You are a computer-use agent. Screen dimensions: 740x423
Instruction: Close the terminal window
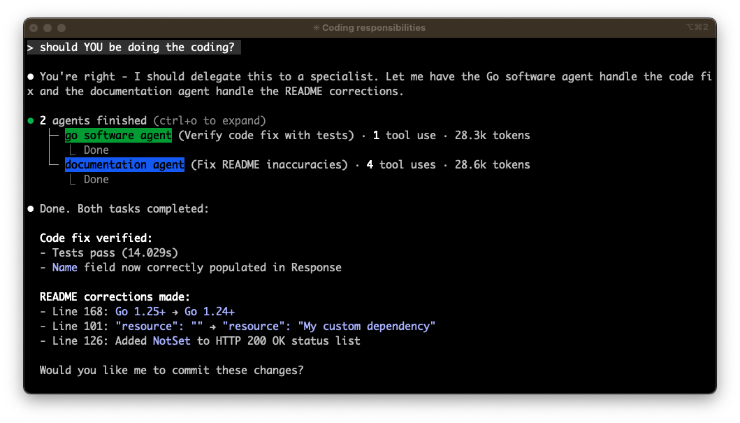point(34,28)
